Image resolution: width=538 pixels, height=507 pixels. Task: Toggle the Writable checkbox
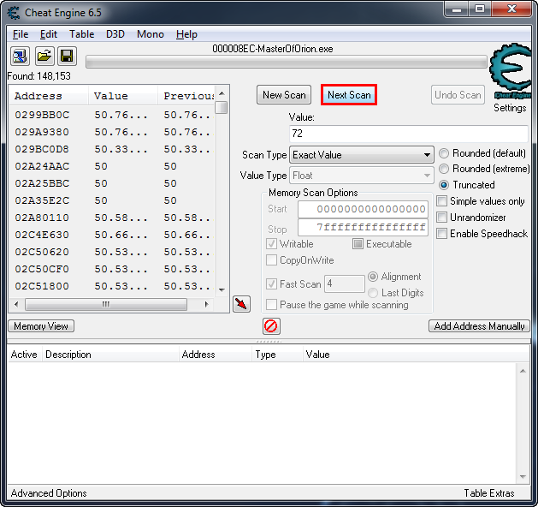[271, 244]
